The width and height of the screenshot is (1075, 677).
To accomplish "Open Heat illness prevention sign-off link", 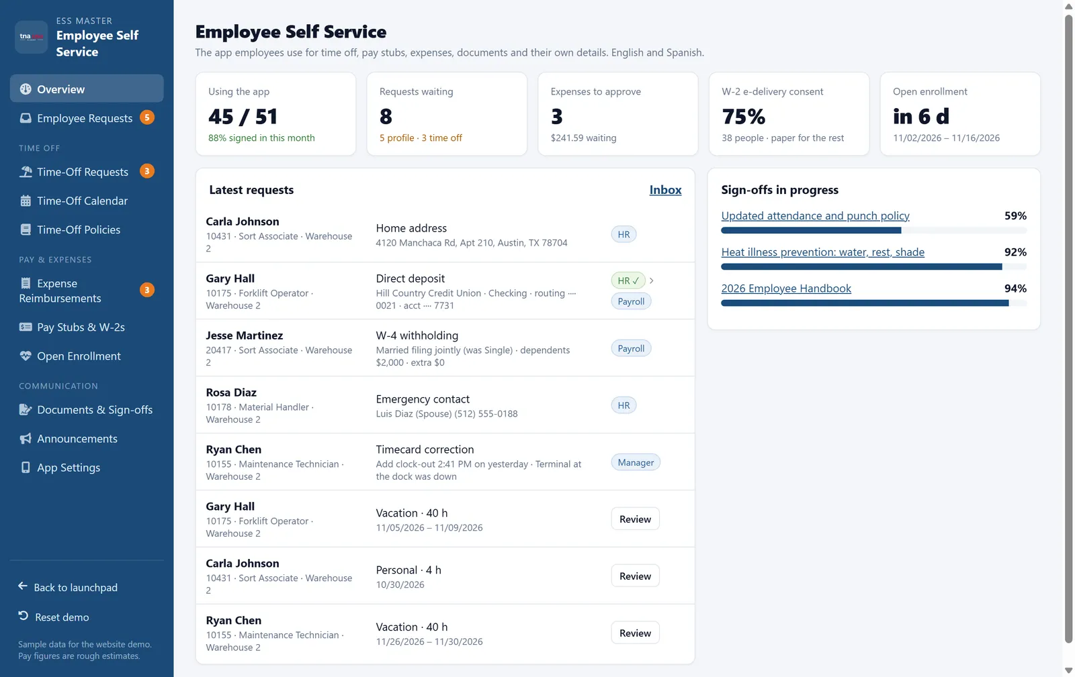I will click(x=822, y=252).
